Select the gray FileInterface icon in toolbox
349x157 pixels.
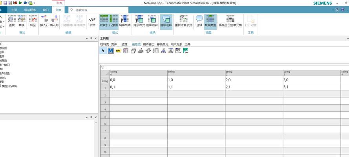178,51
